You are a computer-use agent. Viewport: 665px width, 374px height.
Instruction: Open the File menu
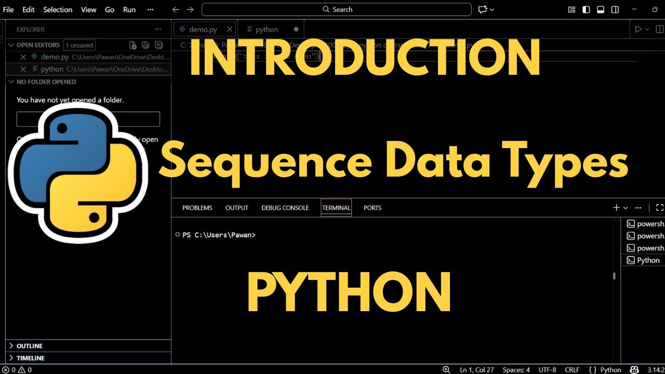[x=8, y=9]
